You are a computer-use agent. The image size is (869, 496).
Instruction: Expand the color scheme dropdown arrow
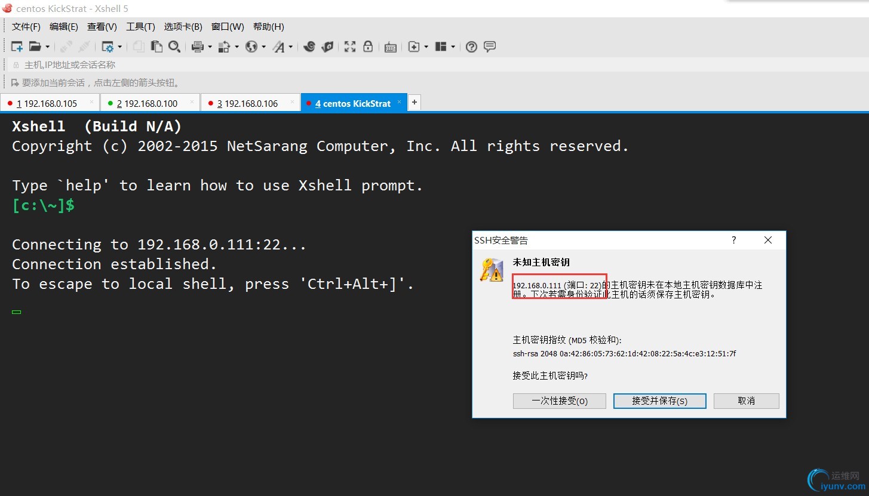237,47
